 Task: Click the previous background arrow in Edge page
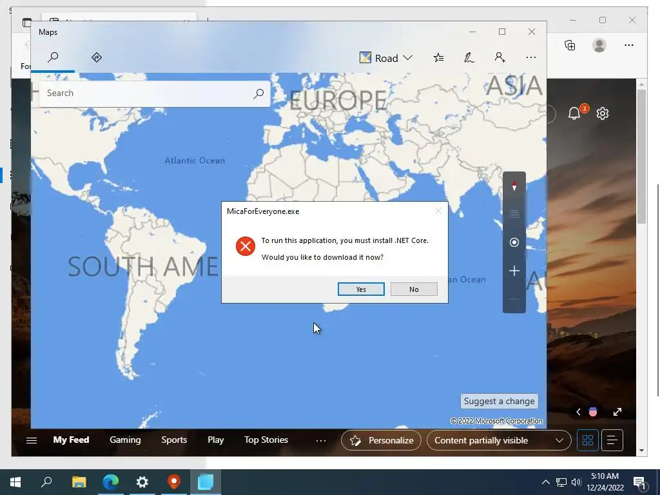tap(578, 412)
